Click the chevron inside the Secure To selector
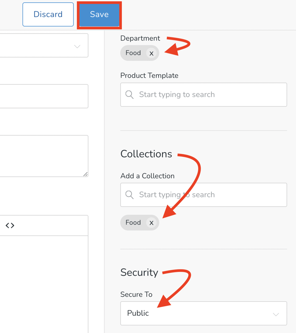This screenshot has height=333, width=296. [276, 313]
